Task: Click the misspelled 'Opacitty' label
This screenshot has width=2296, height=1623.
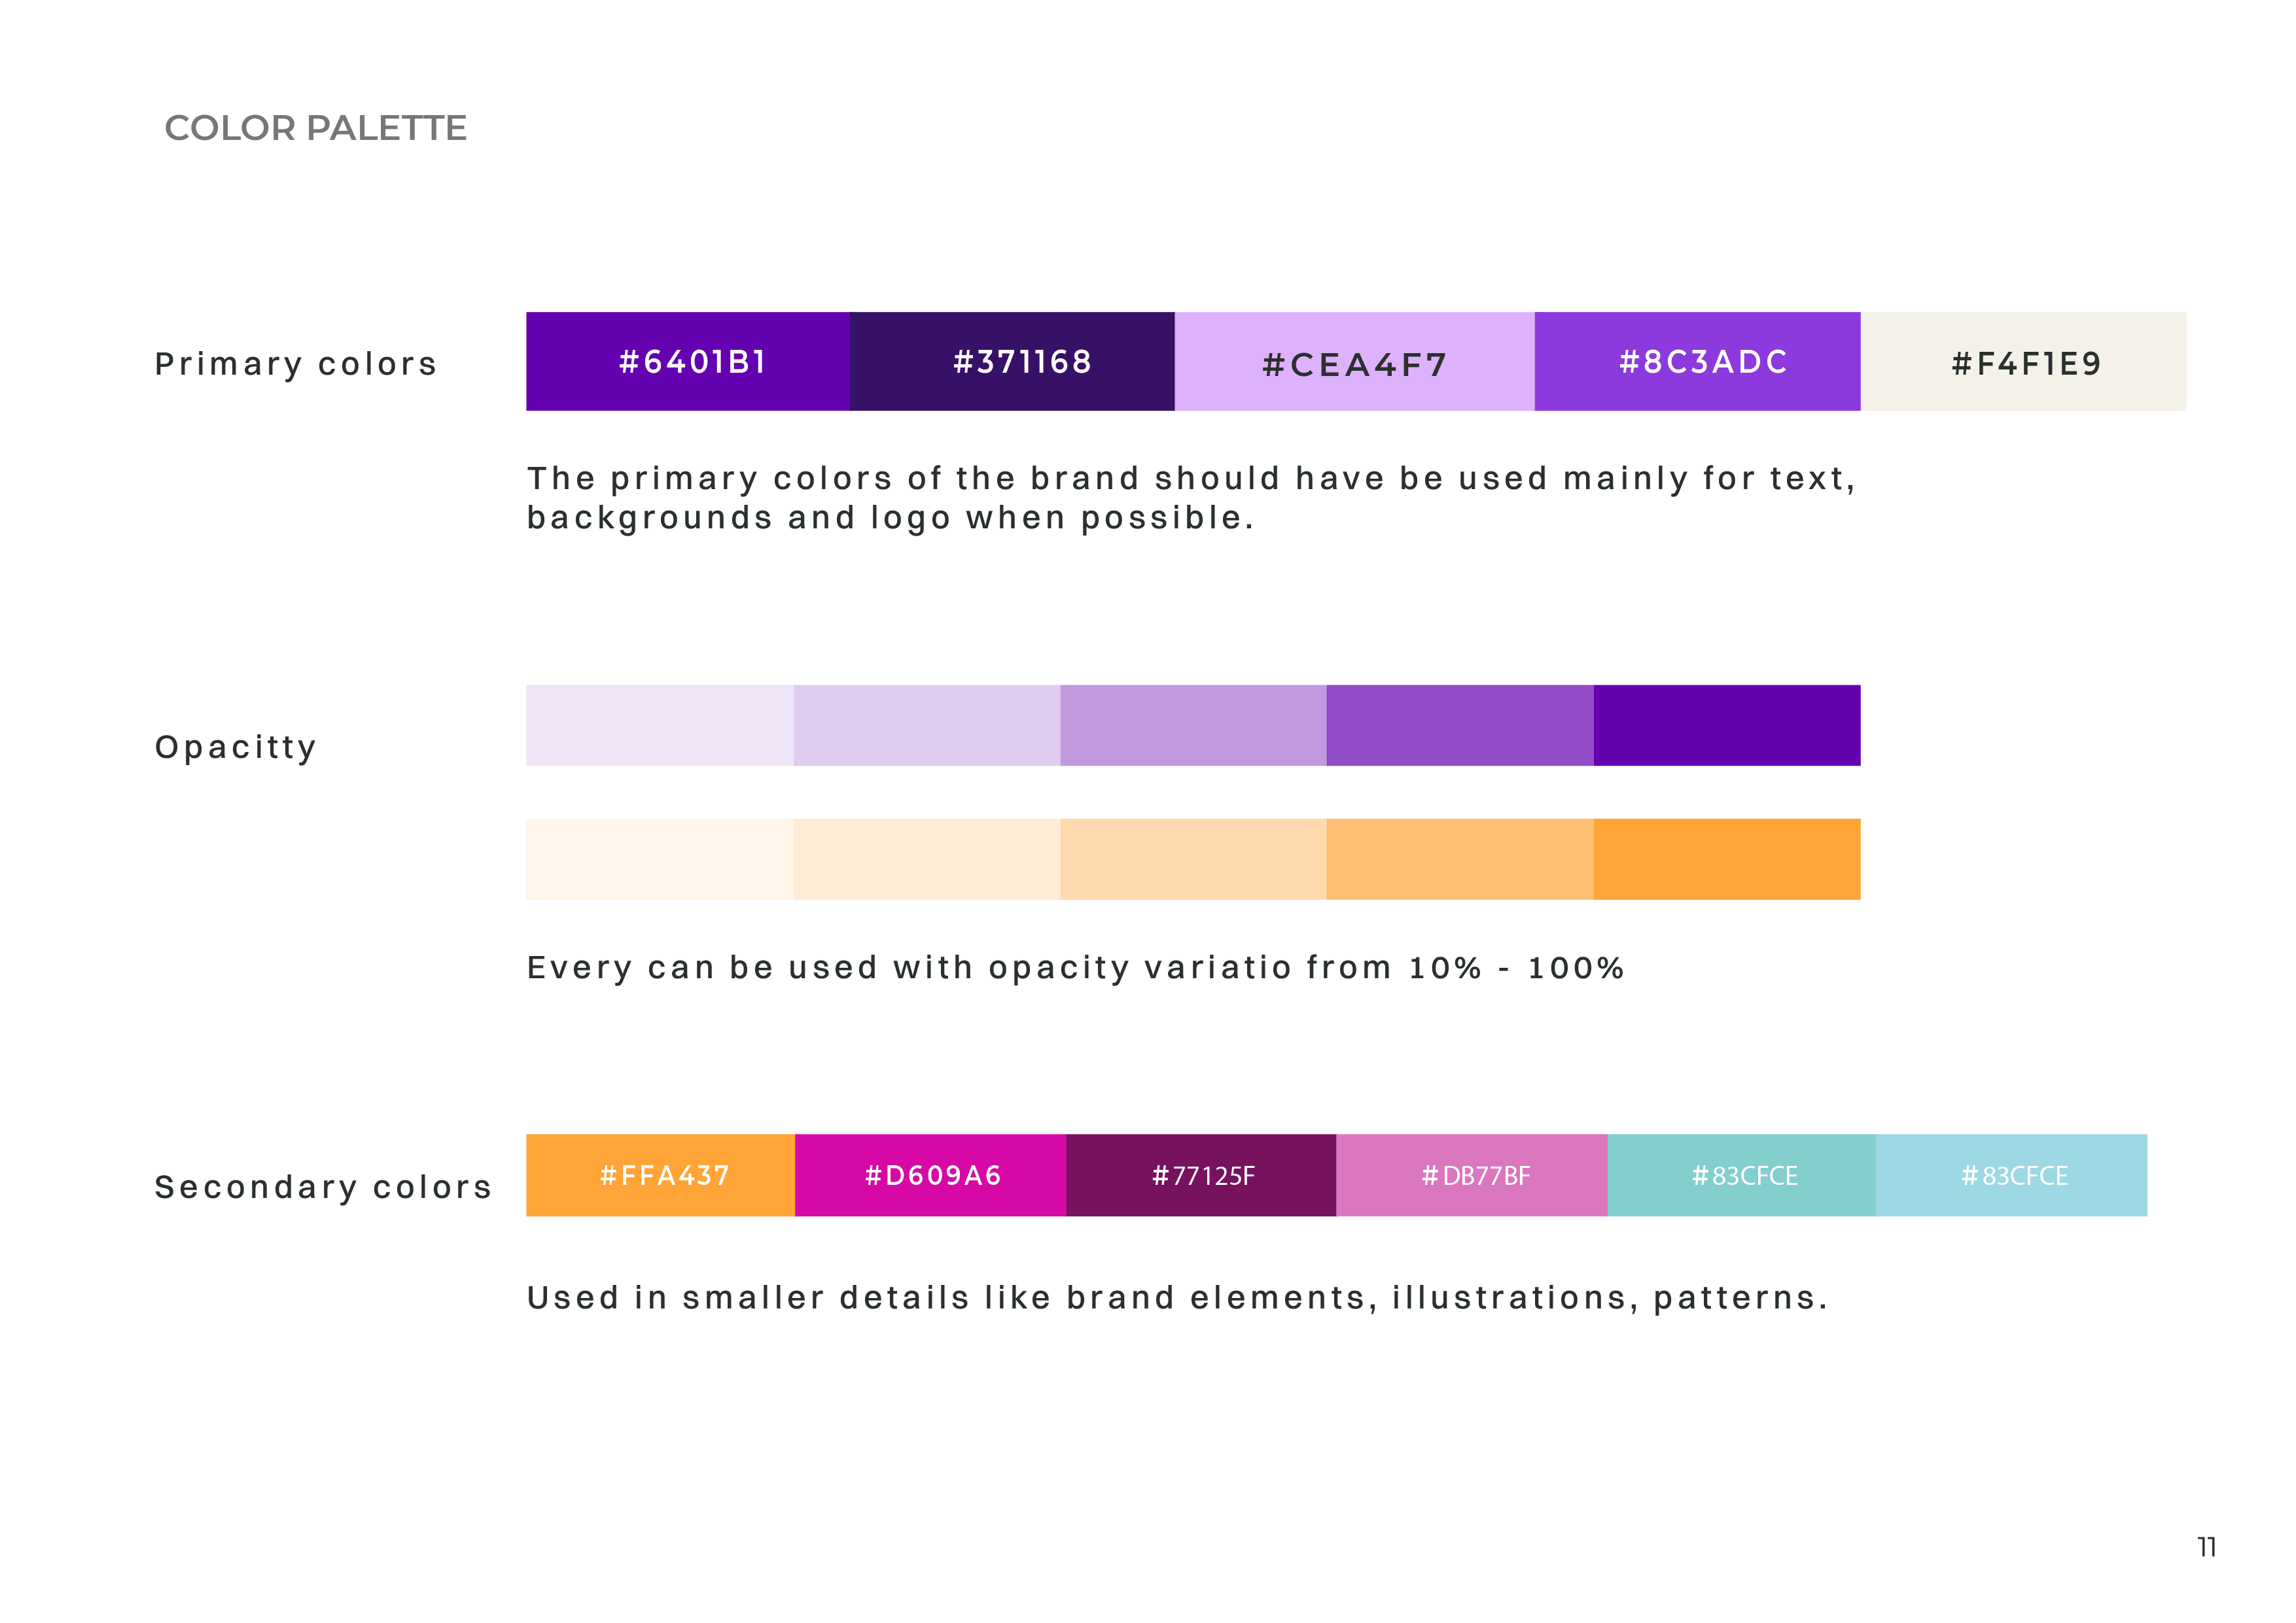Action: click(x=236, y=747)
